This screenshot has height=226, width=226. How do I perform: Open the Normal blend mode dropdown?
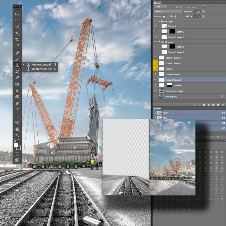168,12
